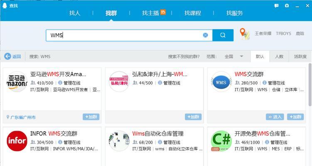Open the 找课程 tab
This screenshot has height=166, width=312.
(x=193, y=13)
